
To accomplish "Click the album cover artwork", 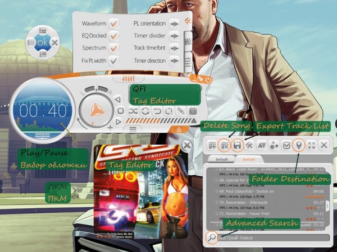I will coord(141,192).
